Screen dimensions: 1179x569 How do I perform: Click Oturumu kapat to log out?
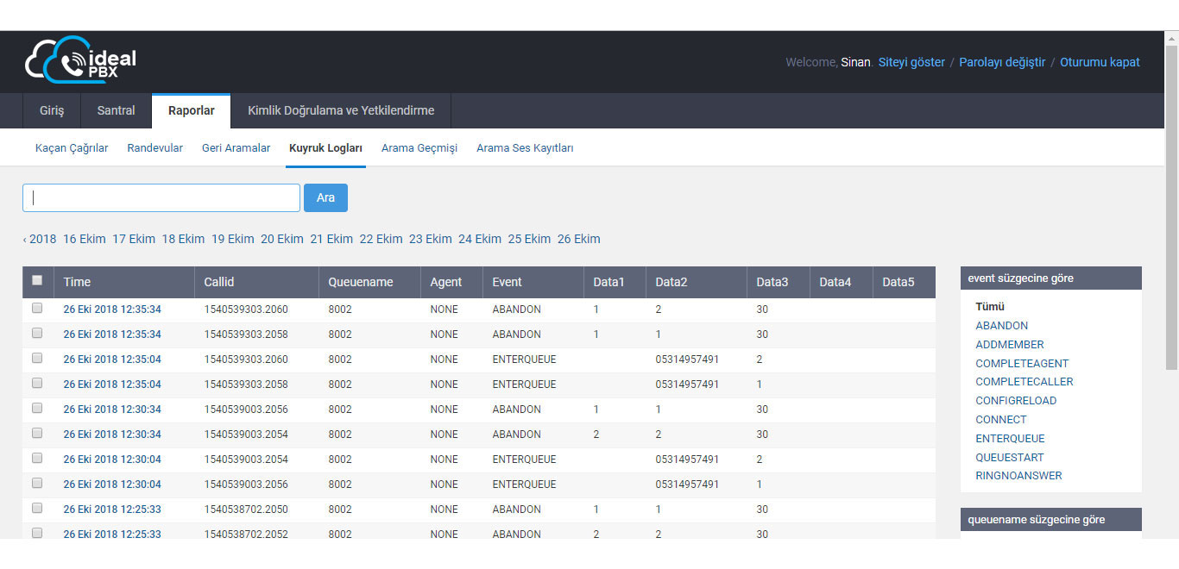click(x=1100, y=62)
